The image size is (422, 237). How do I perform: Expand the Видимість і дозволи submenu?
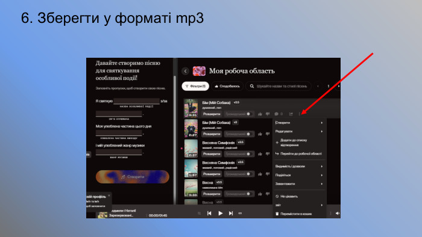point(299,167)
